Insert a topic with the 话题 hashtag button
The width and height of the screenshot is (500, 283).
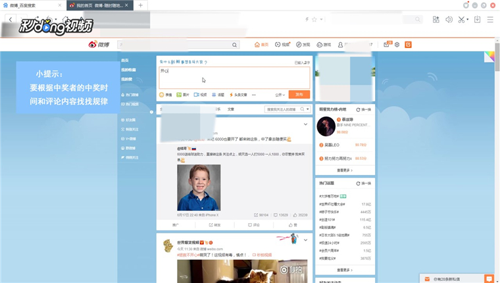pos(218,95)
